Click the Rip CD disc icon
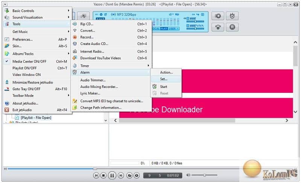Image resolution: width=301 pixels, height=183 pixels. [x=75, y=24]
